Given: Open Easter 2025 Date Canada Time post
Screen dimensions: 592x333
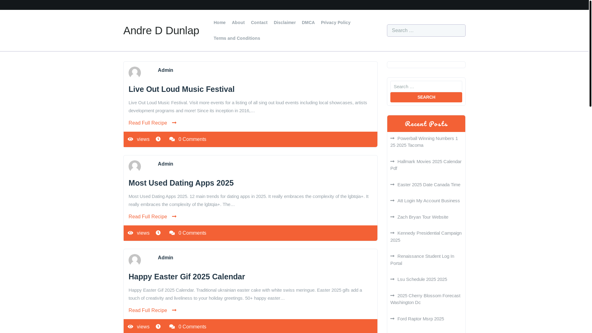Looking at the screenshot, I should pos(429,185).
